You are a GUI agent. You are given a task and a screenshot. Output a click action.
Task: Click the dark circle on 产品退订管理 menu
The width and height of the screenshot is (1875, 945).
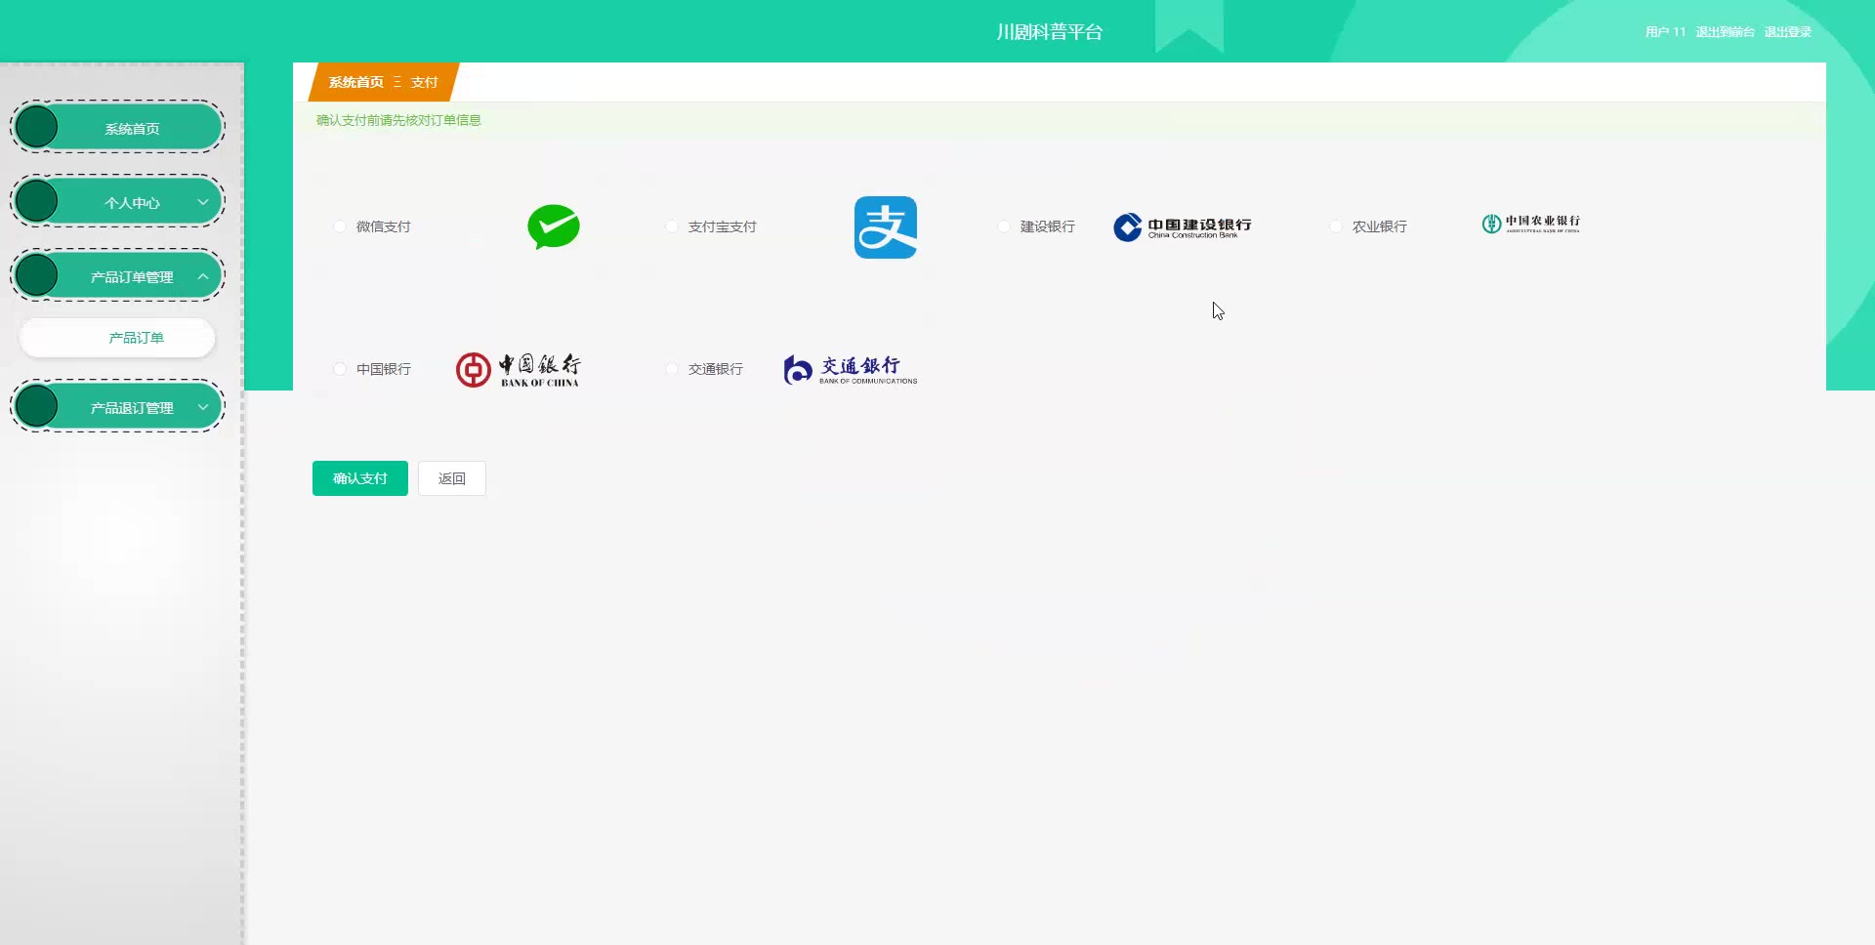[37, 406]
